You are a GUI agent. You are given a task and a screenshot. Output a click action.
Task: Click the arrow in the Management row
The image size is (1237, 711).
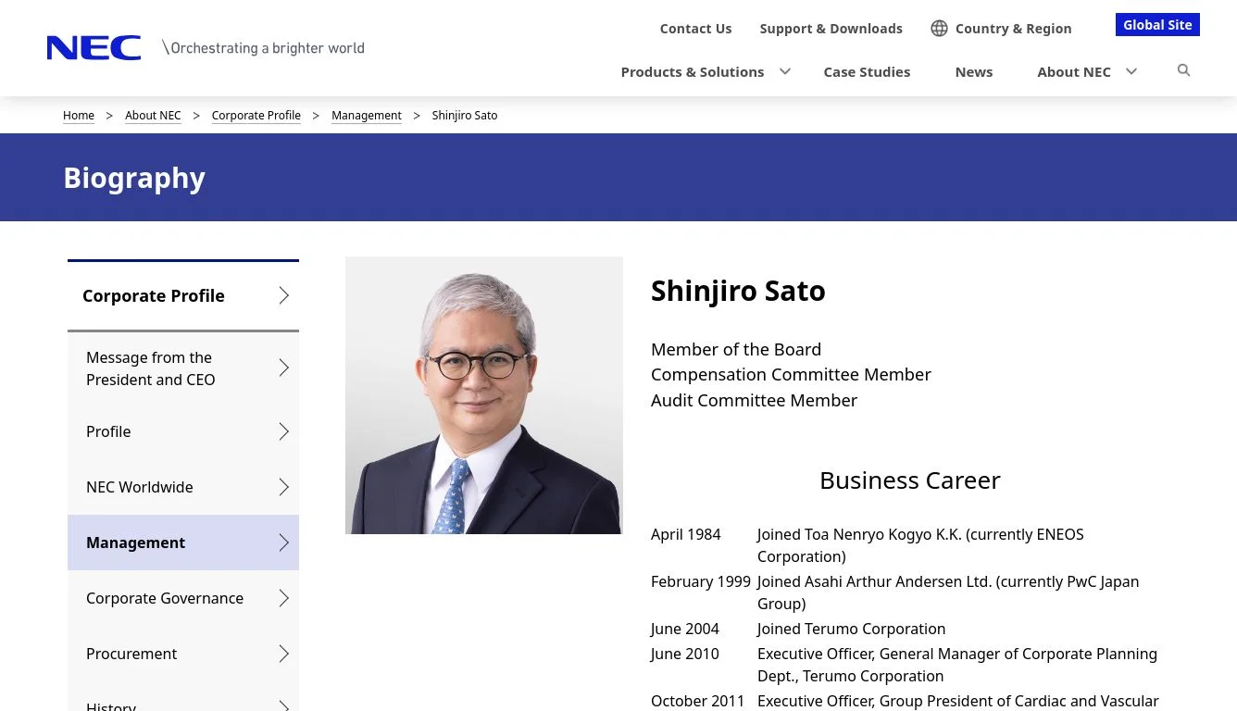(x=284, y=543)
